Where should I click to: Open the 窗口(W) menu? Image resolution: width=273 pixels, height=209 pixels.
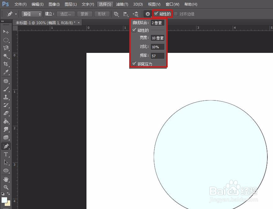[x=172, y=4]
